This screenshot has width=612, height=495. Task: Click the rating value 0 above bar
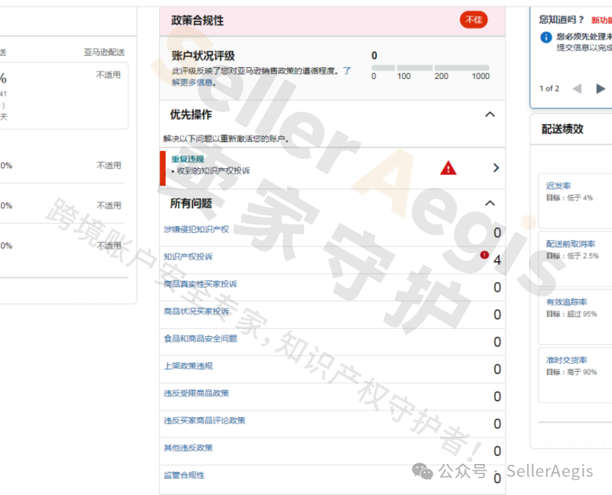click(x=374, y=55)
